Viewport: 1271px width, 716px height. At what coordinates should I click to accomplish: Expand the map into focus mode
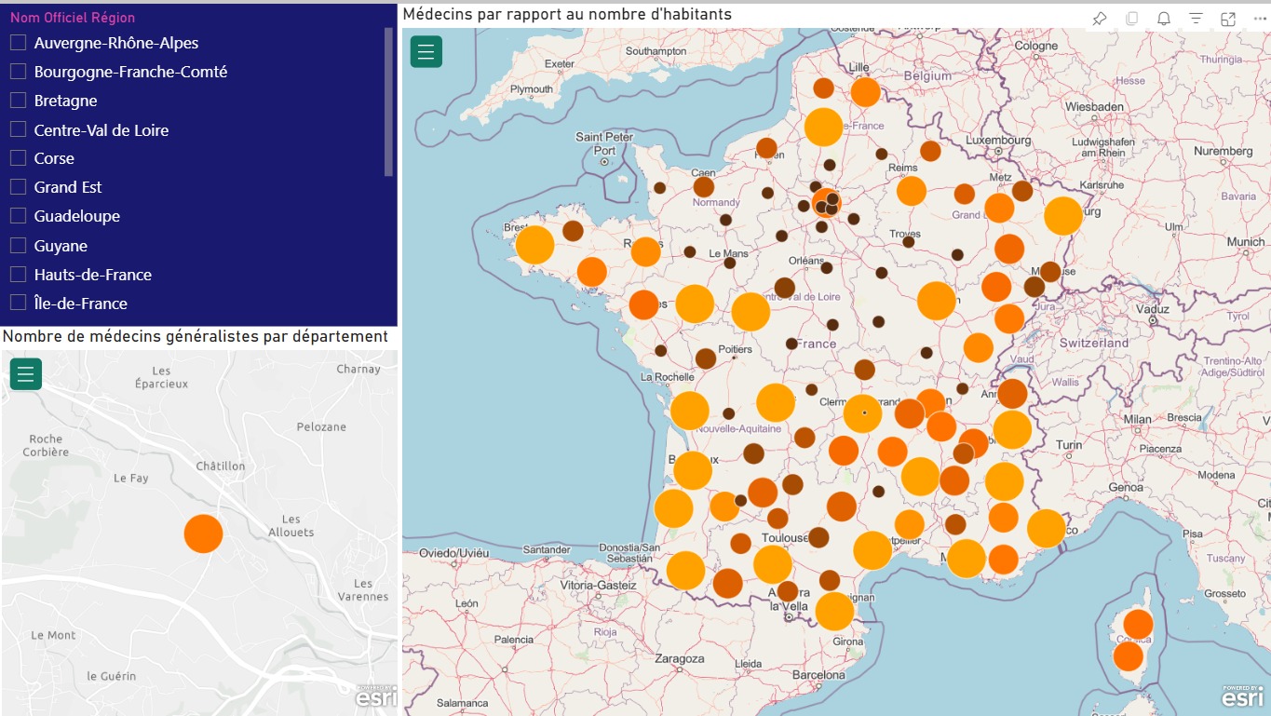point(1228,19)
